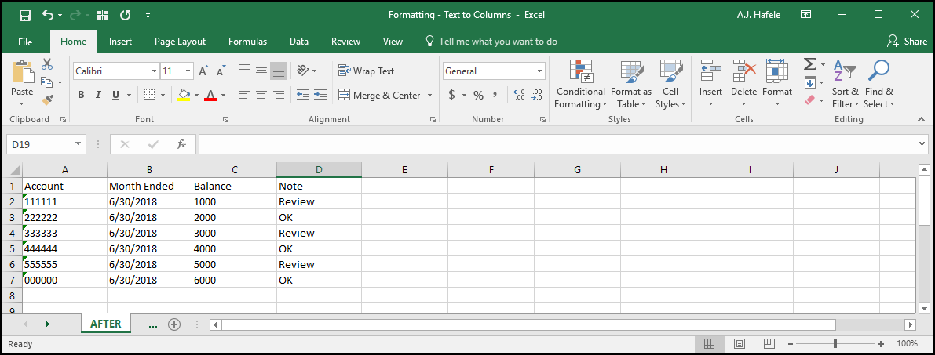Click Increase Decimal icon

[x=519, y=95]
